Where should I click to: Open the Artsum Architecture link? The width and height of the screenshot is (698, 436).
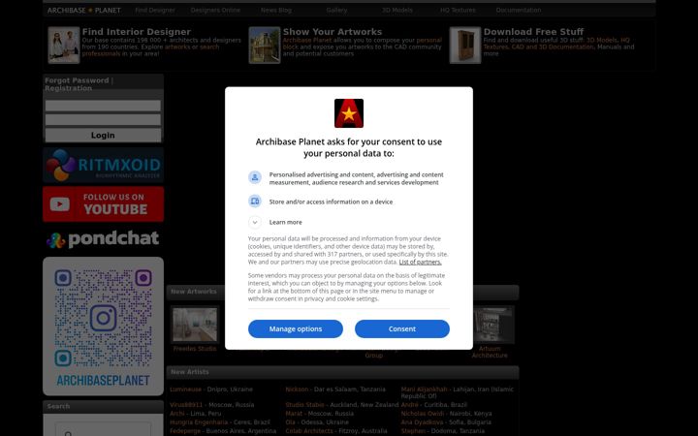490,352
